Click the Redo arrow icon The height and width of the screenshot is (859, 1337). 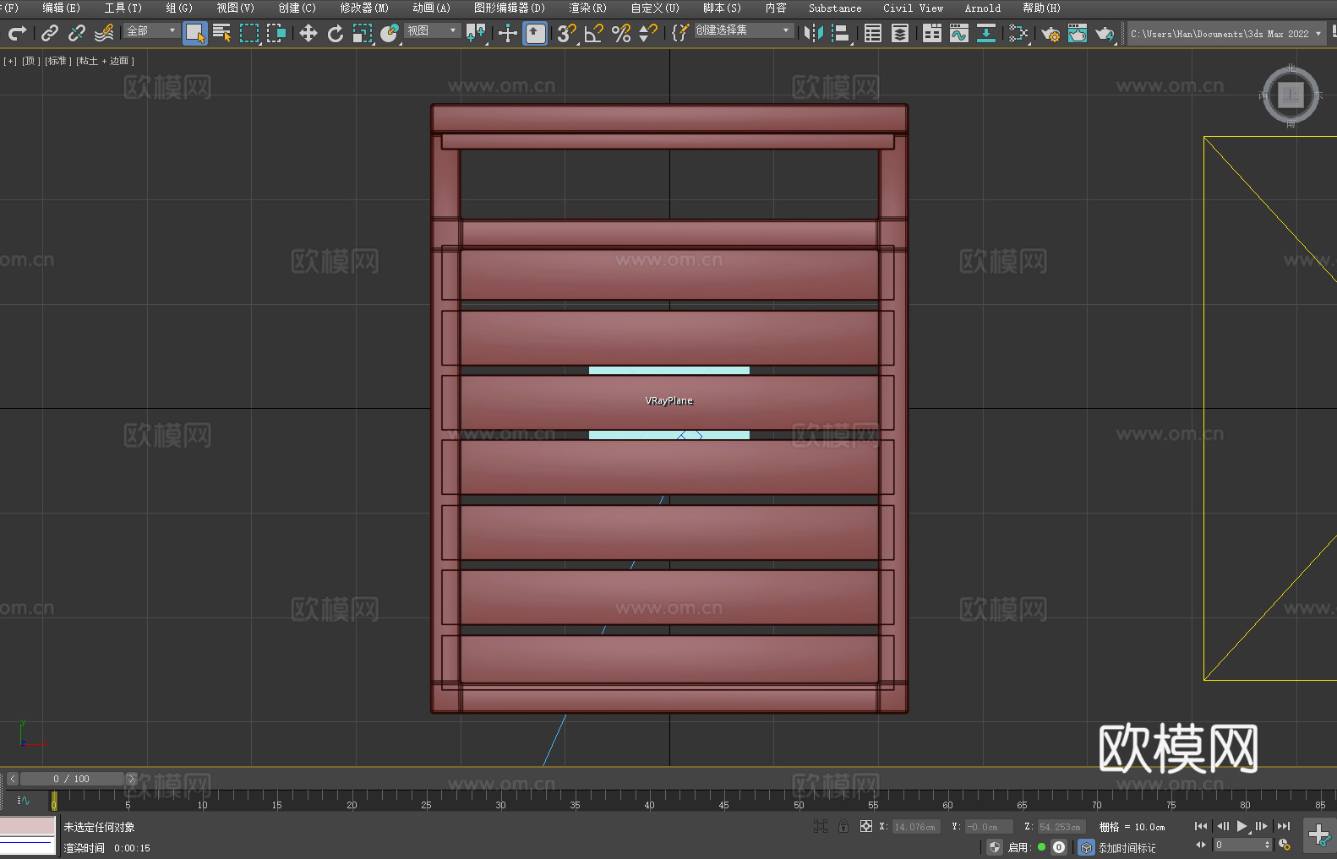[17, 33]
